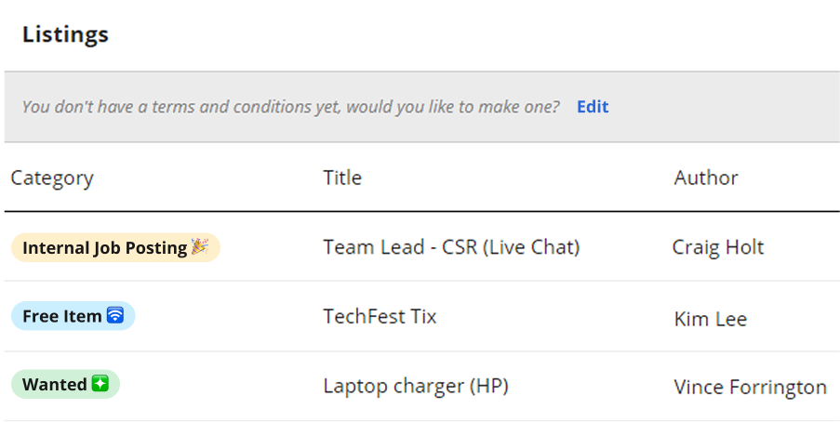Click the party popper emoji icon
This screenshot has height=422, width=840.
pos(200,247)
